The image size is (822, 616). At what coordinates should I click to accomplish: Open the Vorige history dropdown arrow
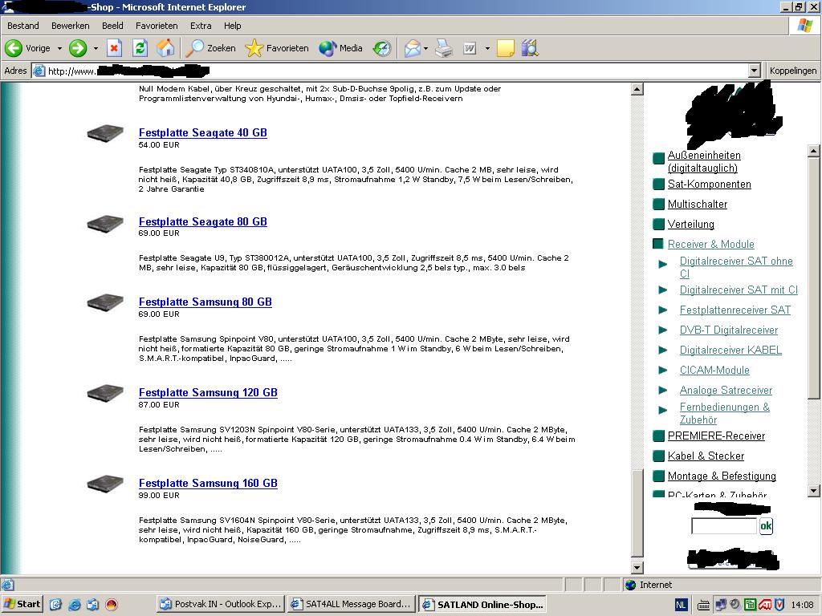point(59,48)
